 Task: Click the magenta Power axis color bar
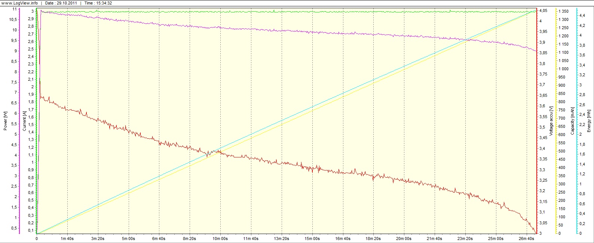(x=19, y=121)
